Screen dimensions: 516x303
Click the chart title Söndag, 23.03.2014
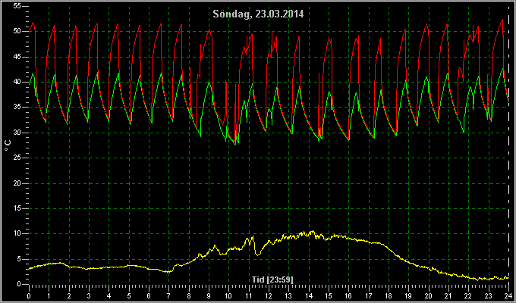258,14
